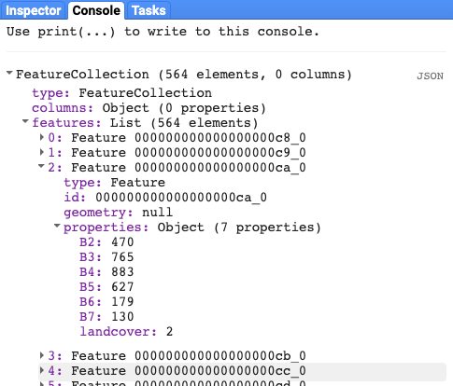Click the '0: Feature' row label

(x=177, y=138)
